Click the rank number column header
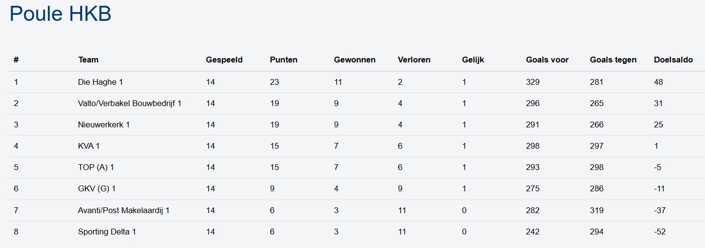This screenshot has width=705, height=248. [16, 60]
